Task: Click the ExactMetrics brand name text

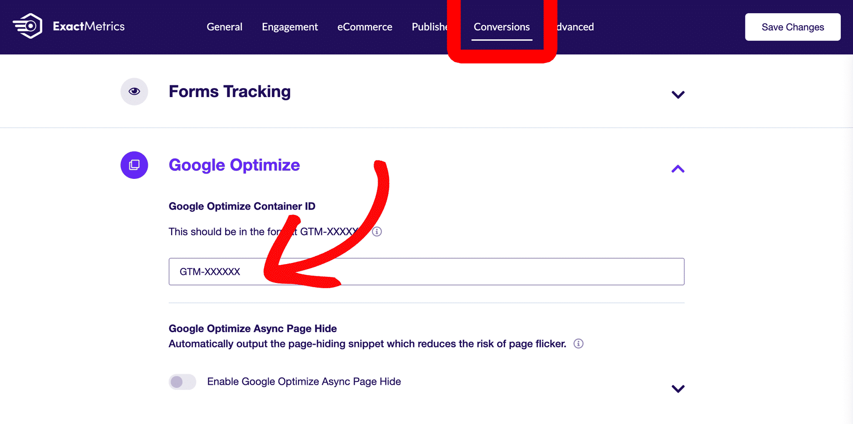Action: (x=89, y=26)
